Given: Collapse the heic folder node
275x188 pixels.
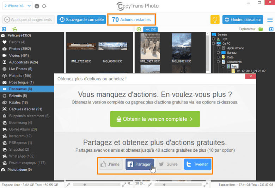Looking at the screenshot, I should click(x=223, y=66).
